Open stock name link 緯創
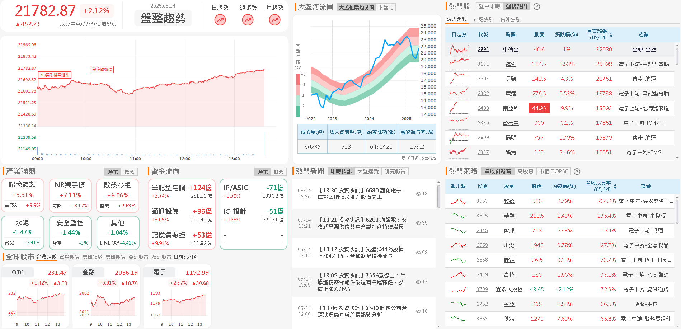The image size is (681, 329). point(511,64)
